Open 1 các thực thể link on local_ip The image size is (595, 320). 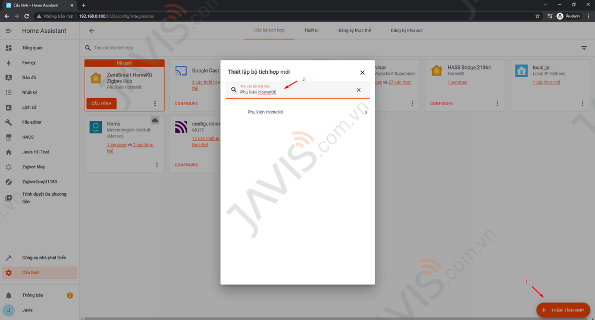pos(546,82)
